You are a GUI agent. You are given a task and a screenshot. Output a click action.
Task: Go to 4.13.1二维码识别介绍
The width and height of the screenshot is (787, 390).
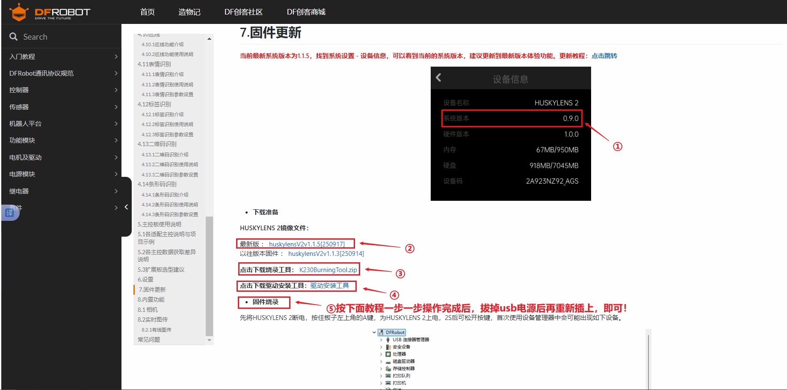(x=165, y=155)
